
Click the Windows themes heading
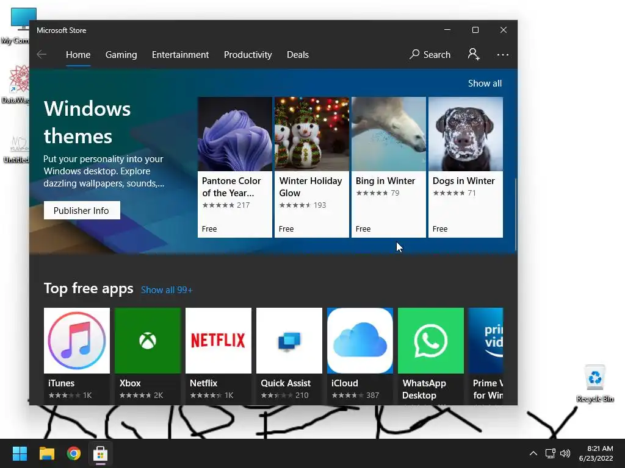pos(87,122)
